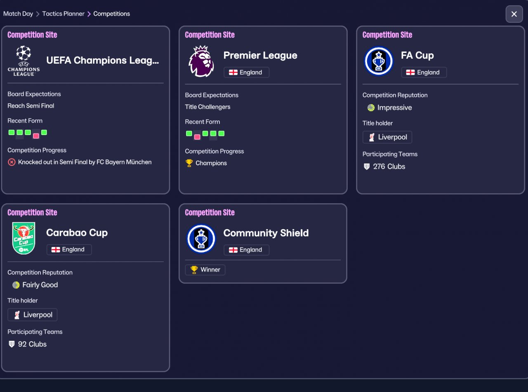Click the knocked-out red X icon
The width and height of the screenshot is (528, 392).
[x=12, y=162]
